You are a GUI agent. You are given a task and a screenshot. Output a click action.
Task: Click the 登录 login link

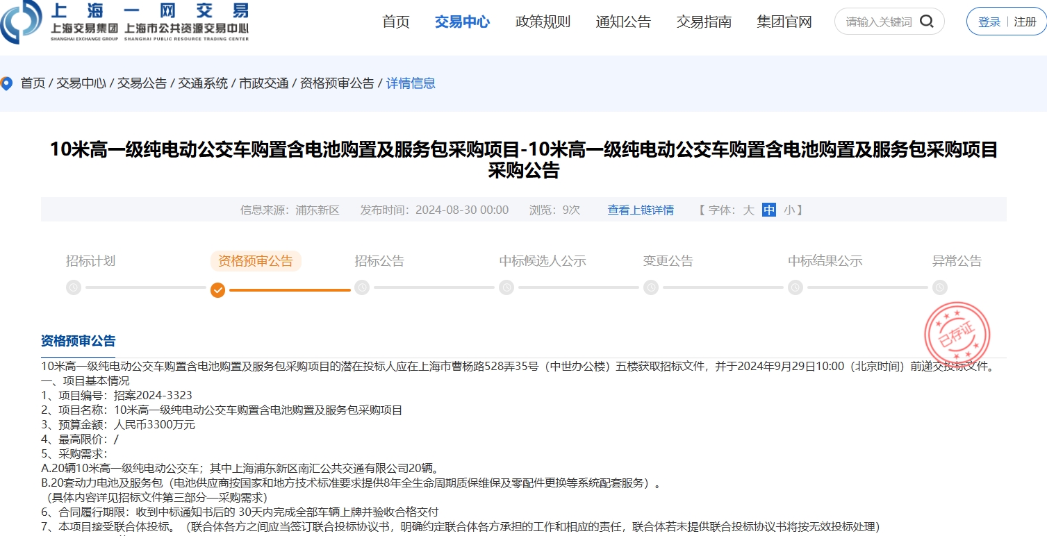pos(989,22)
